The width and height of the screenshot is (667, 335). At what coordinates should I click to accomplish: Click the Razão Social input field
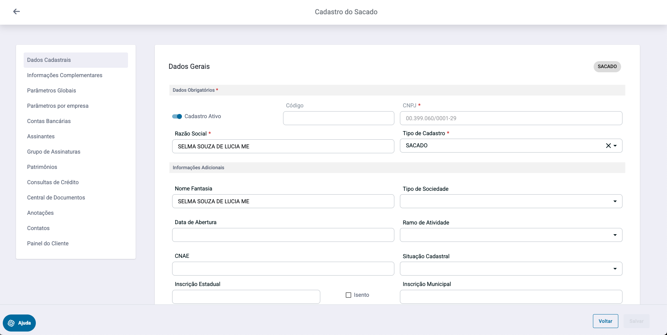(283, 146)
